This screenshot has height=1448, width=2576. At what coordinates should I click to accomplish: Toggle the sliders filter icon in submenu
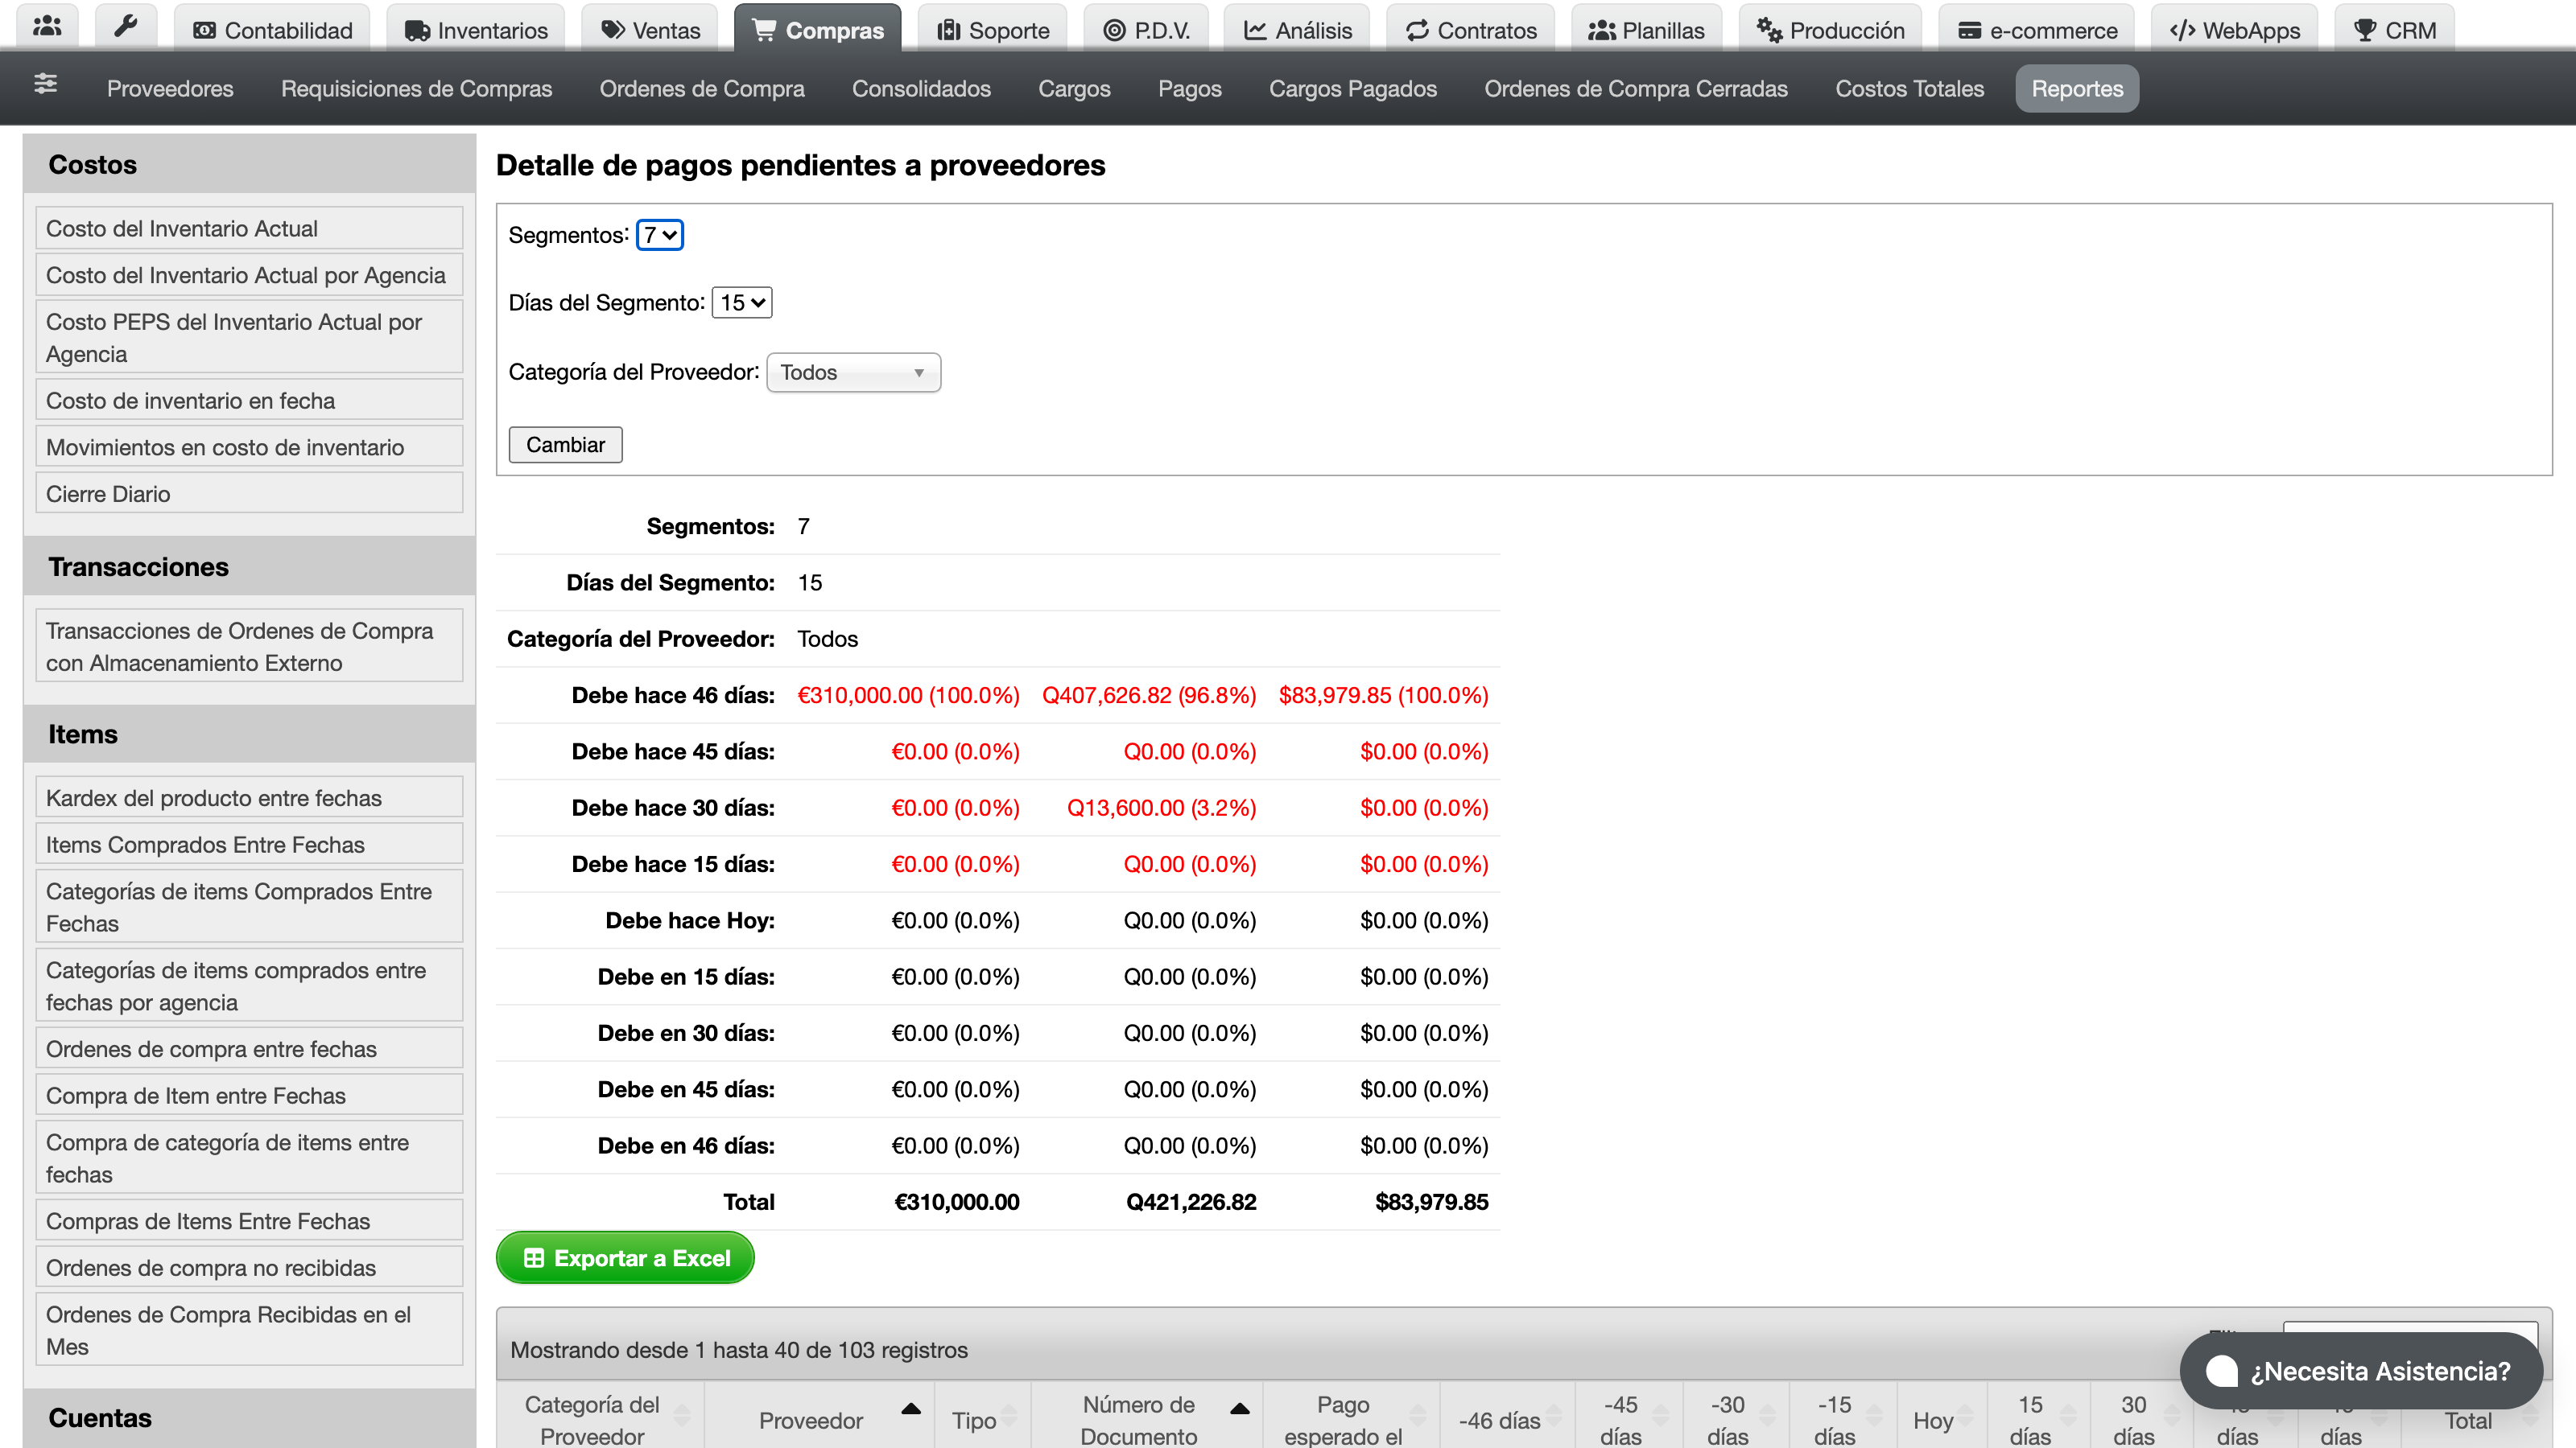point(45,84)
